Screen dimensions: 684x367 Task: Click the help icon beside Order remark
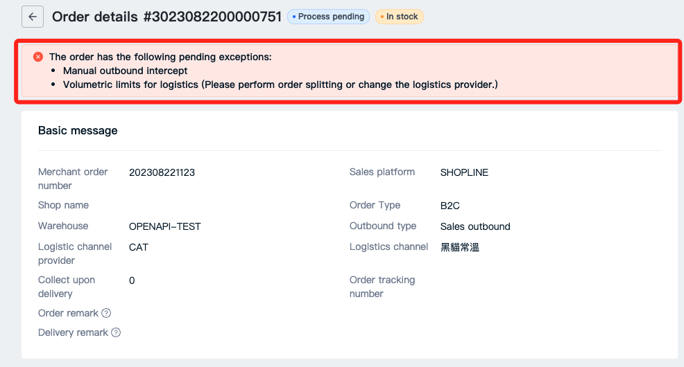pos(106,313)
